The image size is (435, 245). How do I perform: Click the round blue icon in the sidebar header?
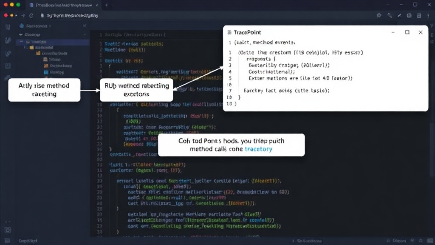21,26
